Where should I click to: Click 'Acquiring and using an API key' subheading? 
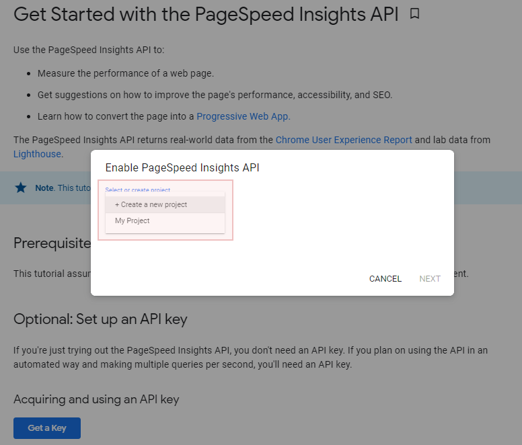point(96,399)
